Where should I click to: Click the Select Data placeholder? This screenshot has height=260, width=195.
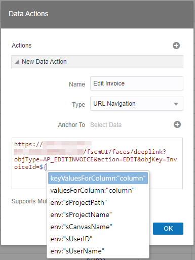(x=106, y=125)
